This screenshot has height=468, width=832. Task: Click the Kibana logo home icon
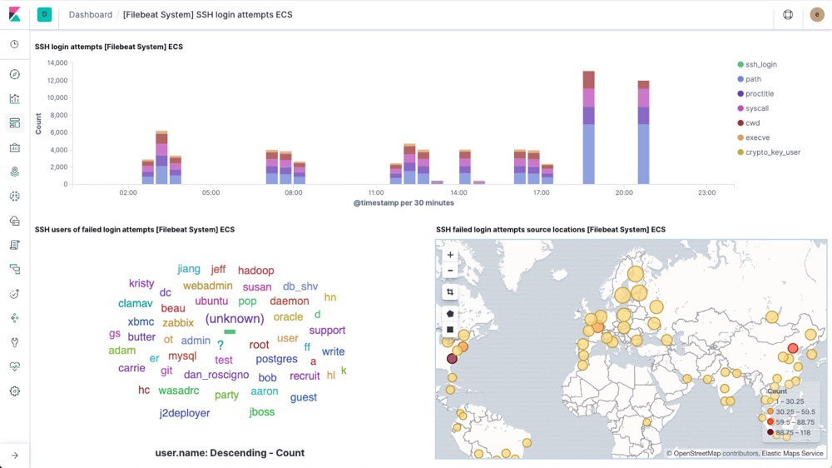15,14
